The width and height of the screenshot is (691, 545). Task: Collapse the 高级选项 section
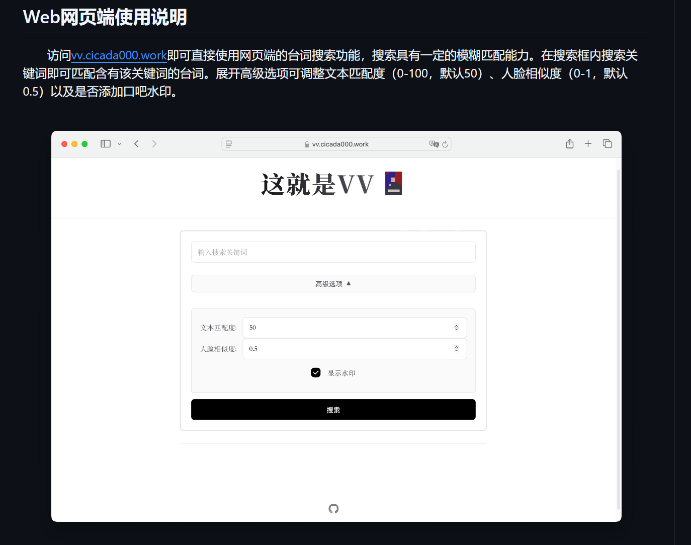(333, 284)
